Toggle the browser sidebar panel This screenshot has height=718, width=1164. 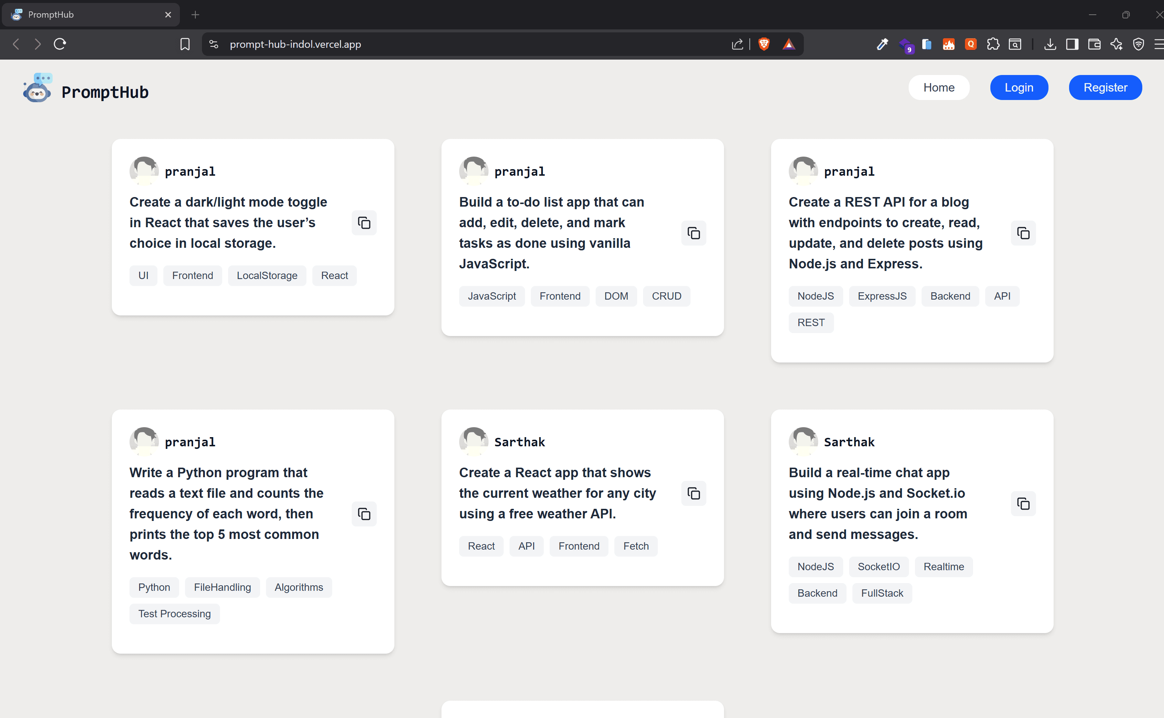click(x=1072, y=44)
